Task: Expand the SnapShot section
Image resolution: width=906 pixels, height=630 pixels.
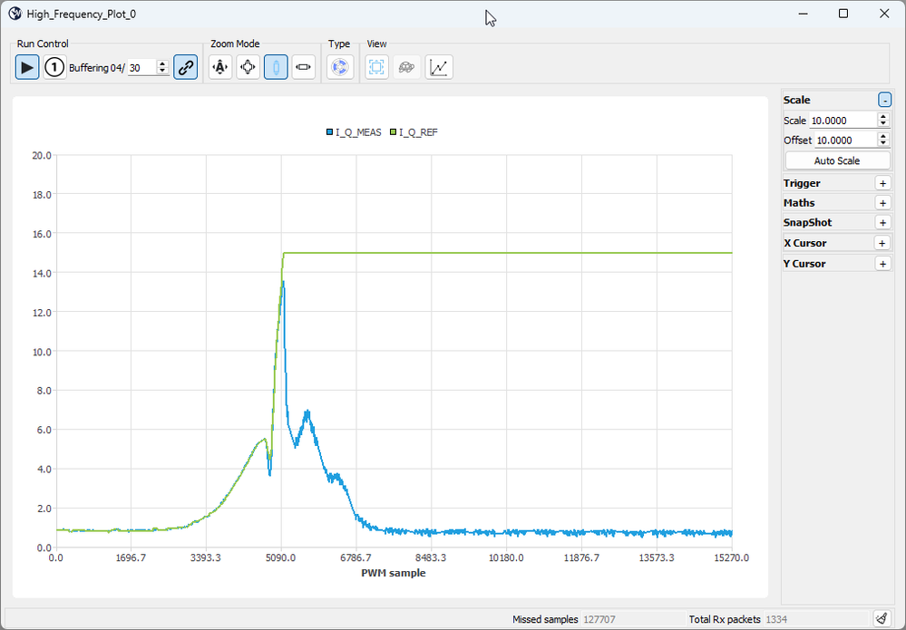Action: [883, 223]
